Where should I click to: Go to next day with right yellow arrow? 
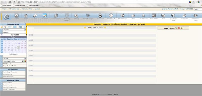[105, 28]
